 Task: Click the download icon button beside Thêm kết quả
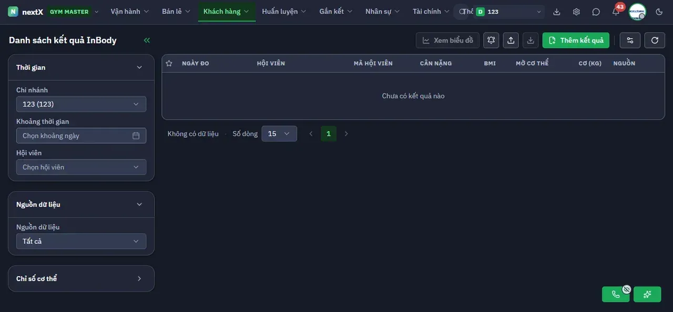coord(531,40)
